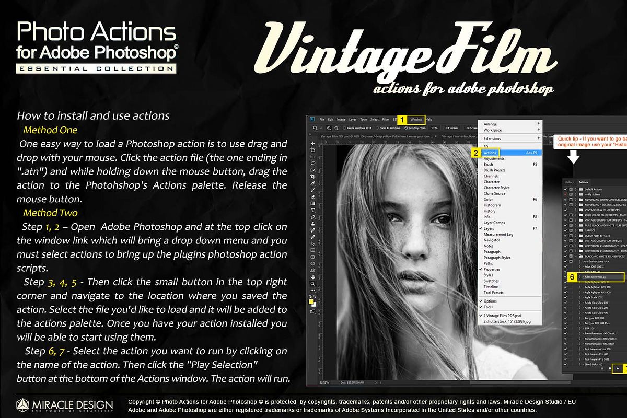This screenshot has width=627, height=418.
Task: Click the Photoshop Ps logo icon
Action: [x=312, y=119]
